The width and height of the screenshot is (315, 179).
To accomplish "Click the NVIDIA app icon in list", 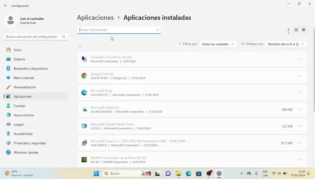I will pyautogui.click(x=84, y=160).
